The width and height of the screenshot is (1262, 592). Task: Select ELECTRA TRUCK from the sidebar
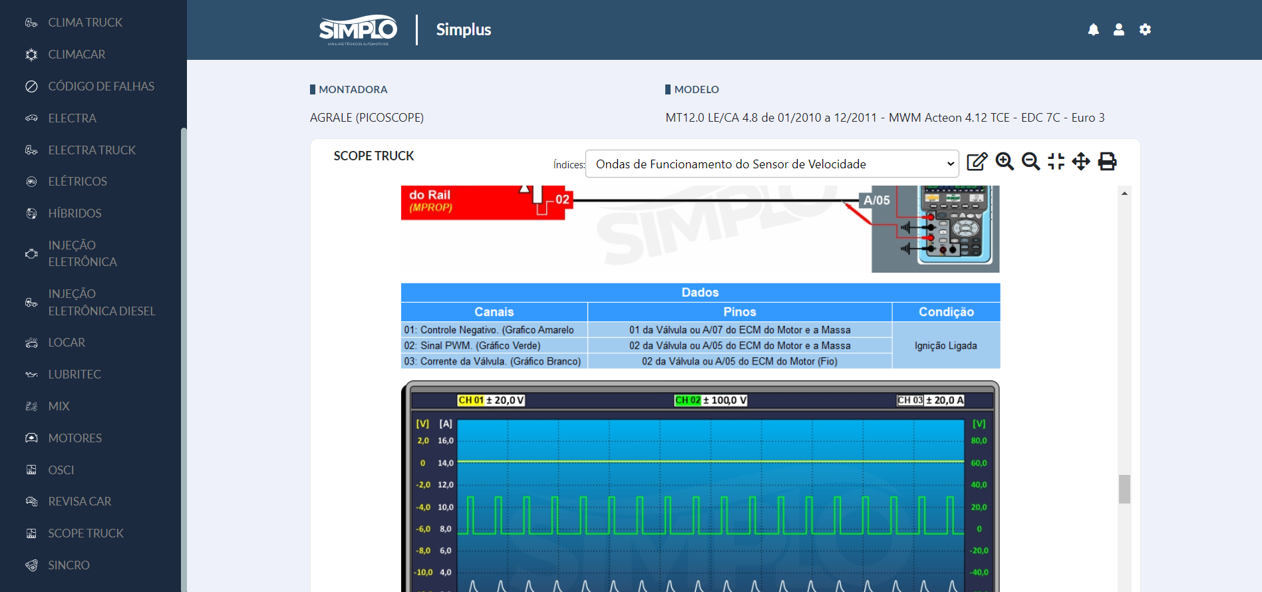point(92,150)
